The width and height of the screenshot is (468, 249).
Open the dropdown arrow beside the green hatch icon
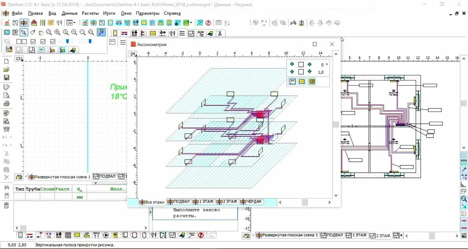[191, 23]
